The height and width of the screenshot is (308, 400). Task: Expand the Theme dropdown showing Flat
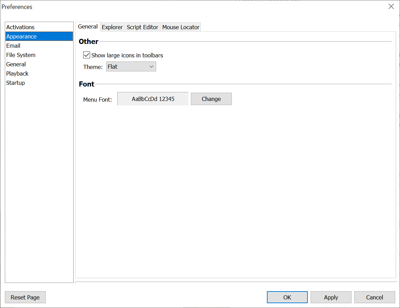[x=131, y=67]
